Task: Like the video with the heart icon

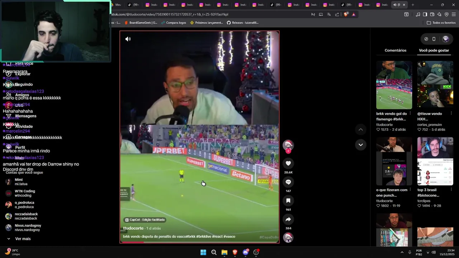Action: pos(288,163)
